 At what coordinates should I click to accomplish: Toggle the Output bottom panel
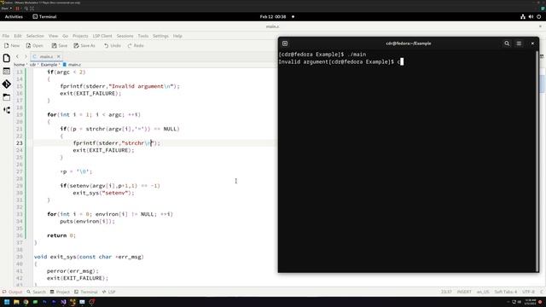(x=12, y=292)
